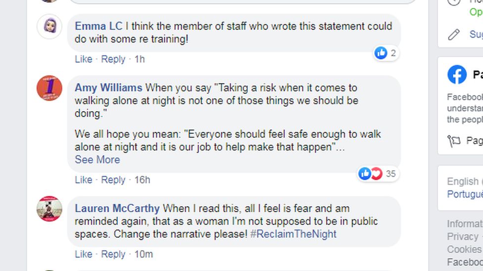Viewport: 483px width, 271px height.
Task: Open Emma LC's purple avatar picture
Action: [49, 27]
